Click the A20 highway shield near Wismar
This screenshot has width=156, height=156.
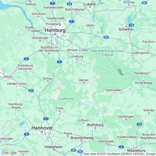pos(144,3)
